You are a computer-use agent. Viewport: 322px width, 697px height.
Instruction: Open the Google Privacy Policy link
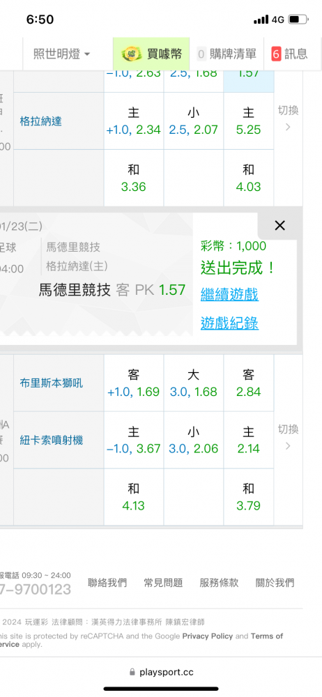coord(208,636)
